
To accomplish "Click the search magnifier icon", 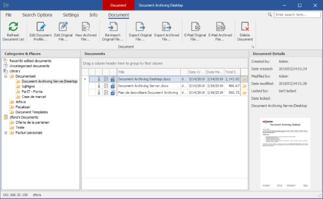I will click(270, 14).
